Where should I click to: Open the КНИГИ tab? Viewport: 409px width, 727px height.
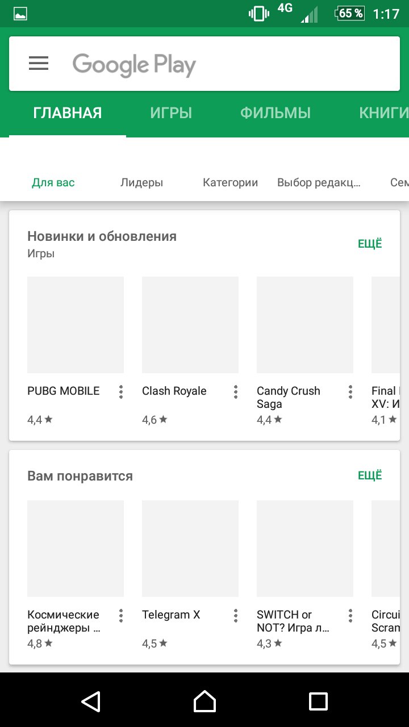click(384, 113)
